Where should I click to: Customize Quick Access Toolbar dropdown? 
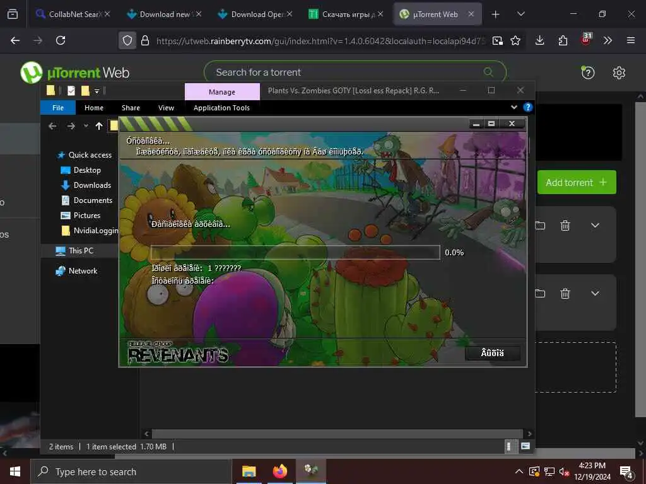pyautogui.click(x=97, y=91)
